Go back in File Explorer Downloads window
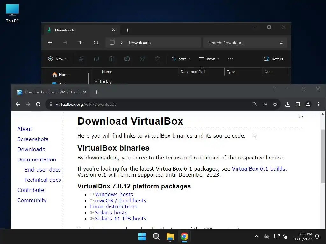The height and width of the screenshot is (244, 326). click(x=50, y=43)
